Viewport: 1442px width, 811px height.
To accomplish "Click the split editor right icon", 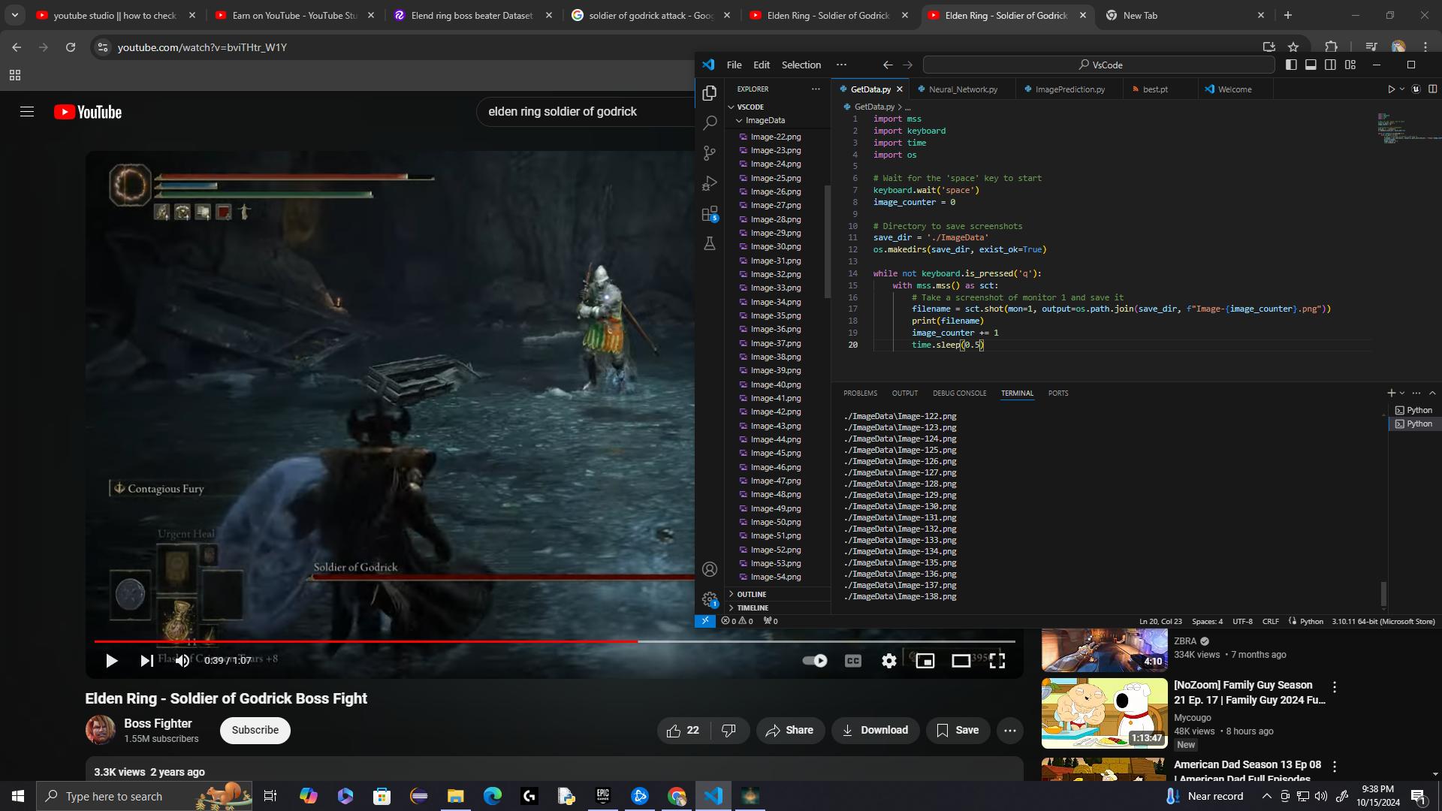I will [1432, 89].
